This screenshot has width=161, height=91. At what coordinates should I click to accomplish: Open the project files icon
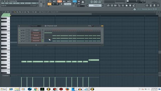(x=127, y=6)
